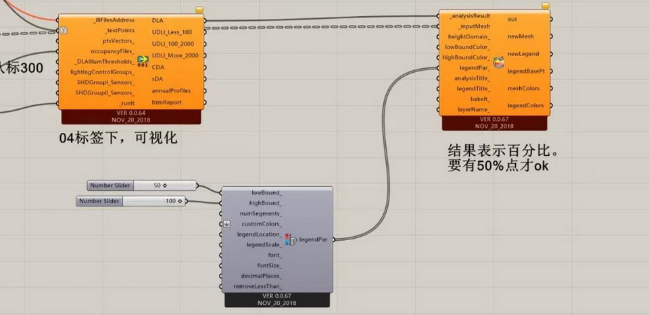Click the yellow balloon above the recolor mesh component

tap(546, 5)
